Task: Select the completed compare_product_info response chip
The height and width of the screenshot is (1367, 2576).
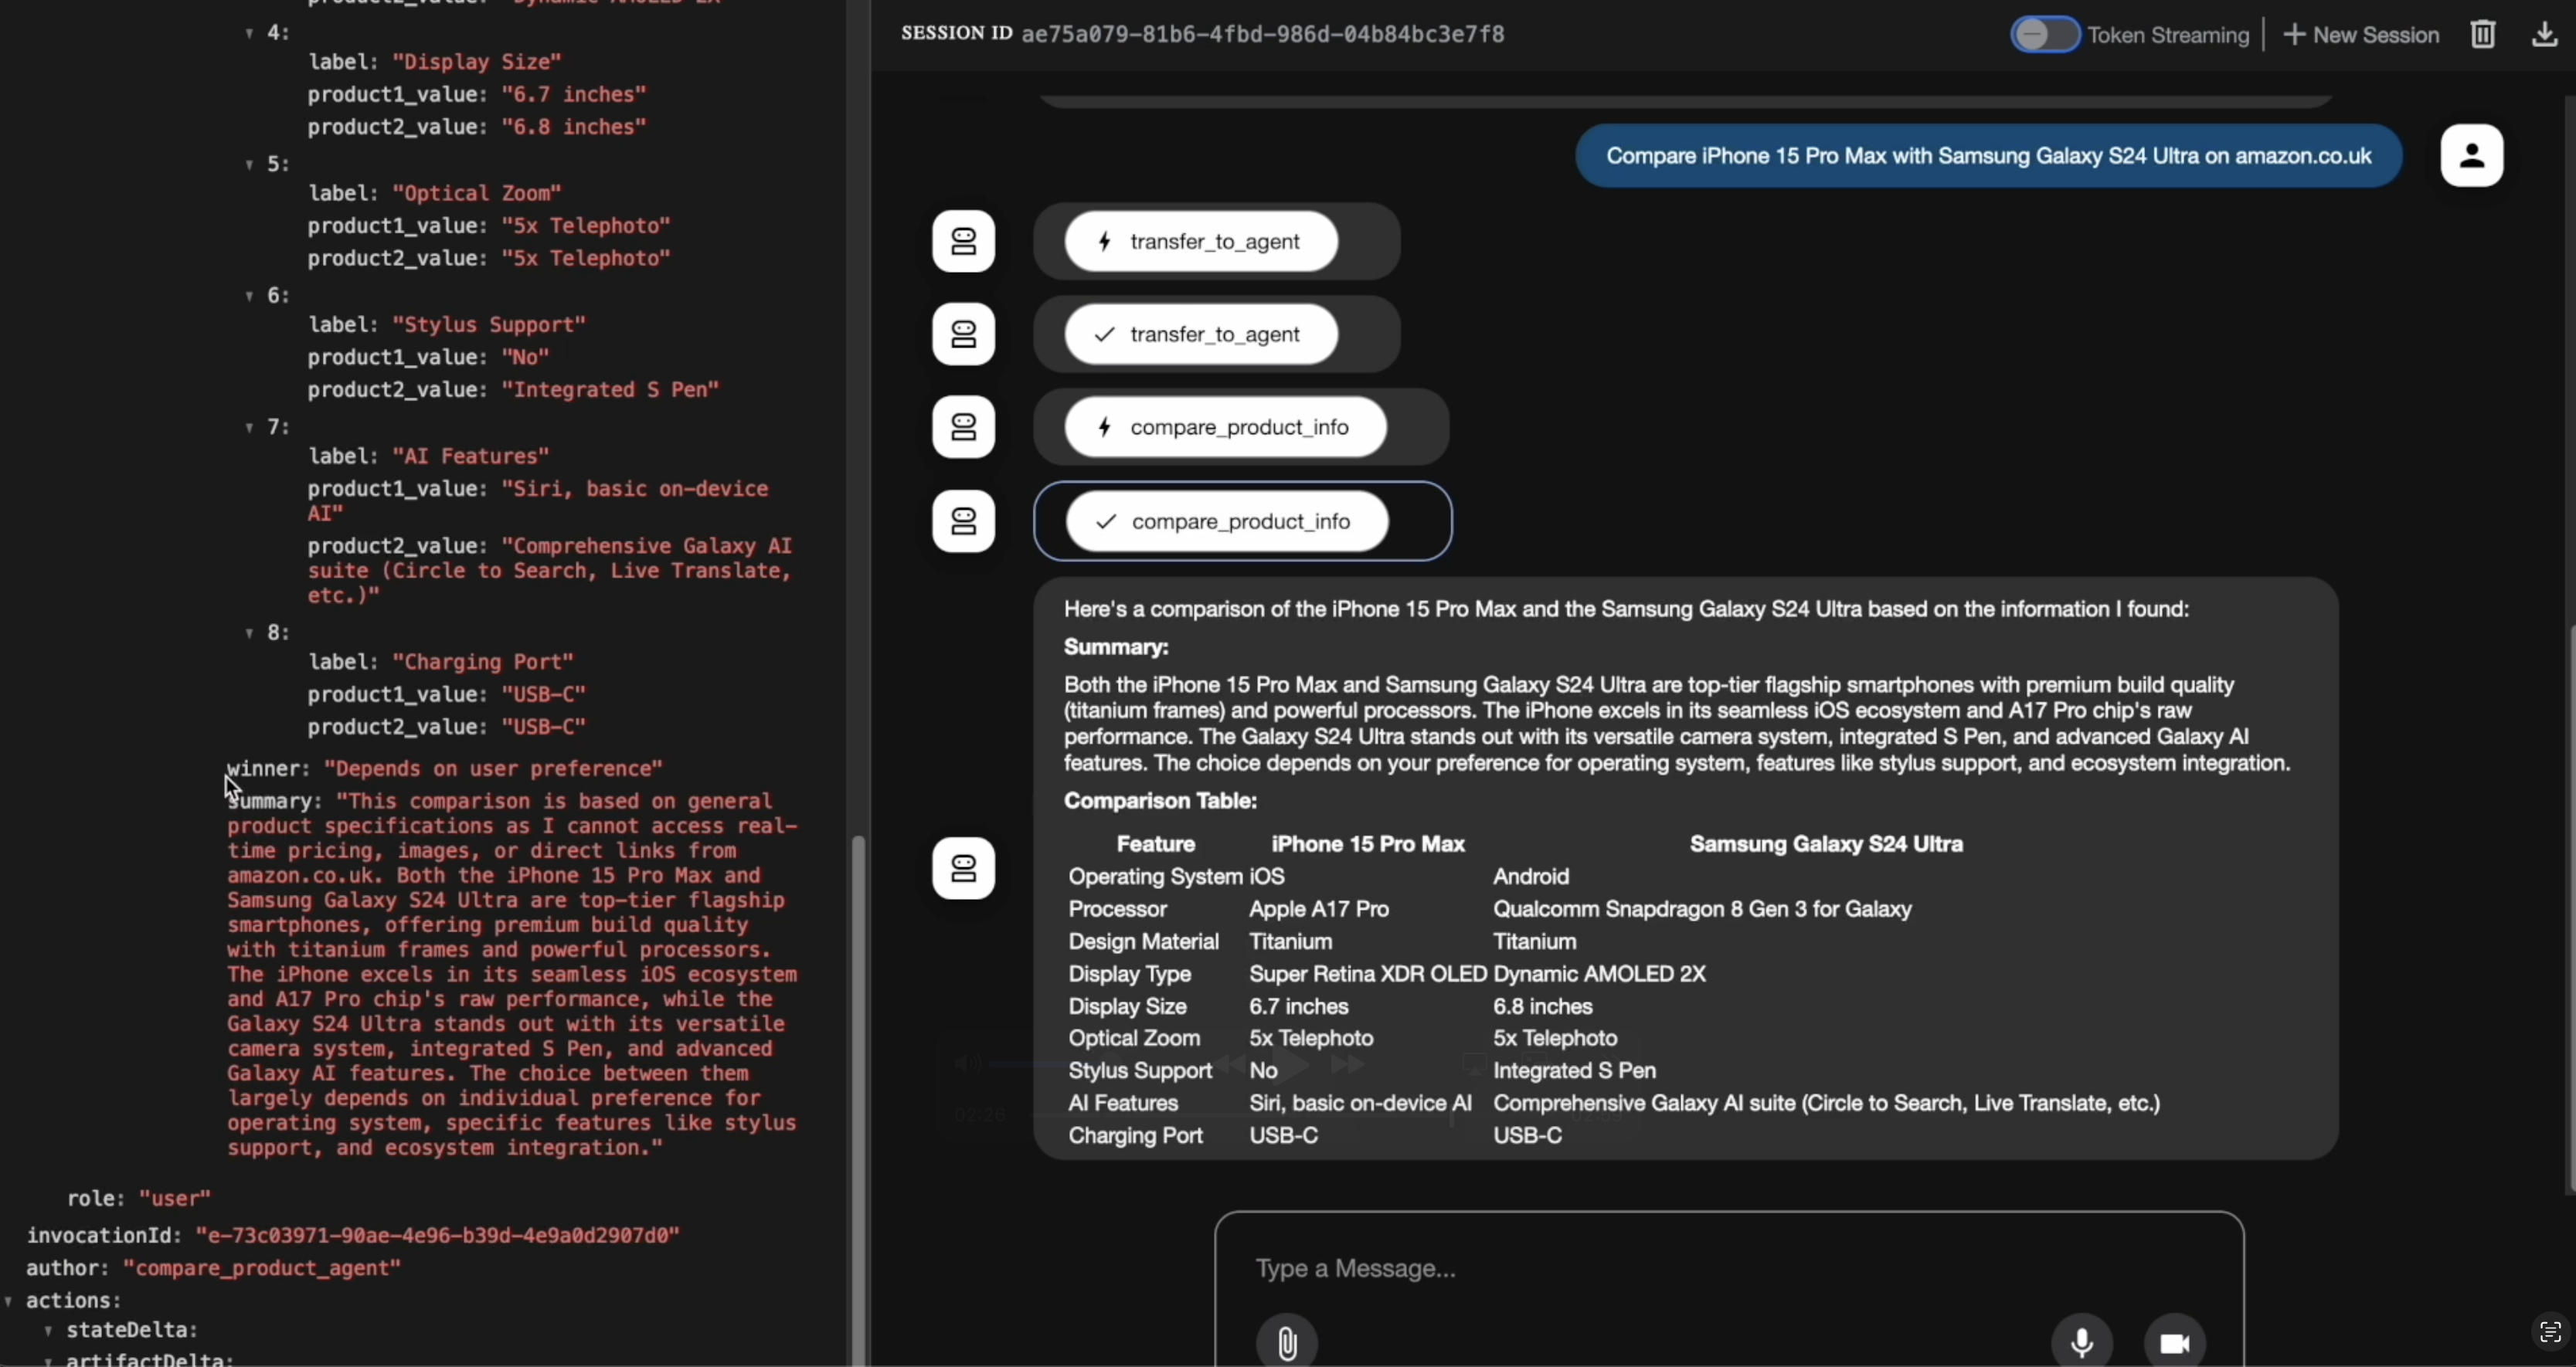Action: 1227,521
